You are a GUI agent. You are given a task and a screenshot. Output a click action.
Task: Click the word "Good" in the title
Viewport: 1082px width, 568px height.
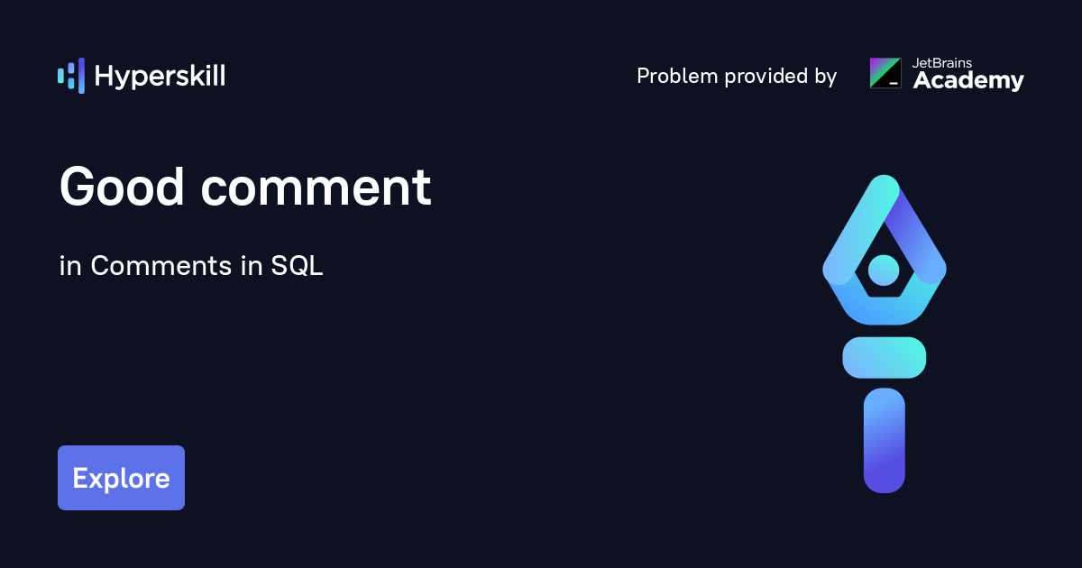point(122,188)
